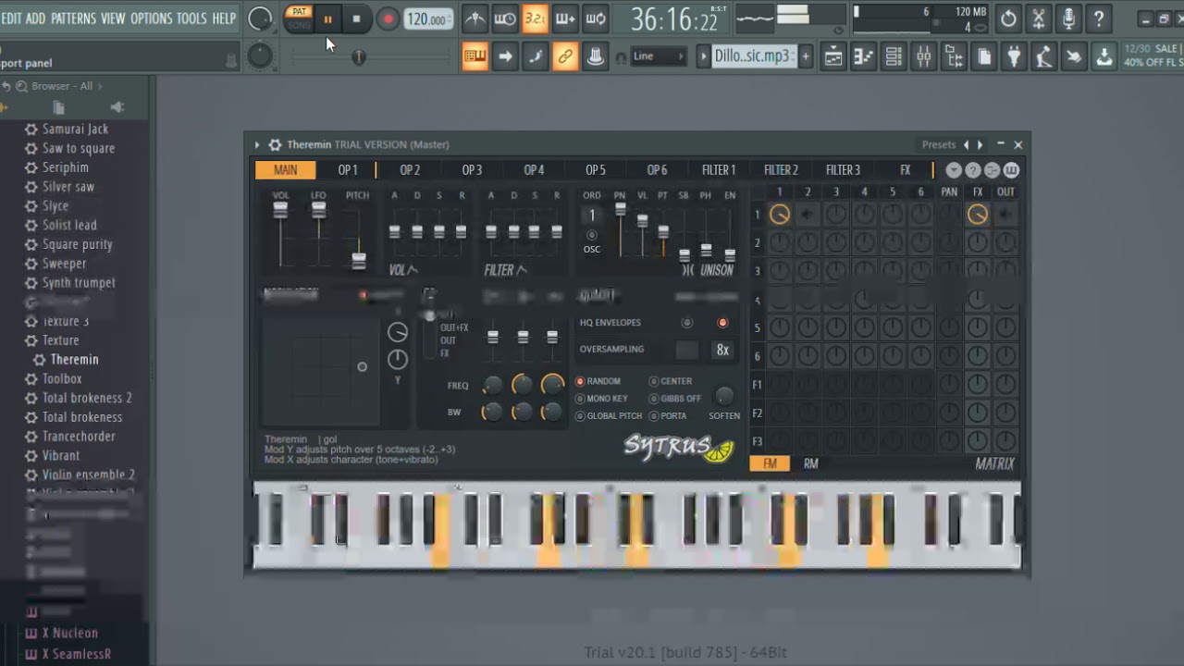Open the TOOLS menu
This screenshot has width=1184, height=666.
click(x=191, y=18)
